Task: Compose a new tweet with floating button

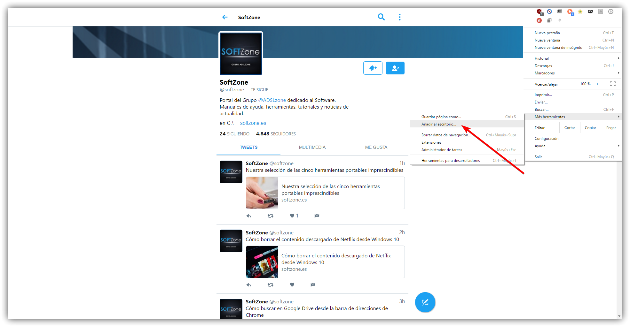Action: tap(425, 302)
